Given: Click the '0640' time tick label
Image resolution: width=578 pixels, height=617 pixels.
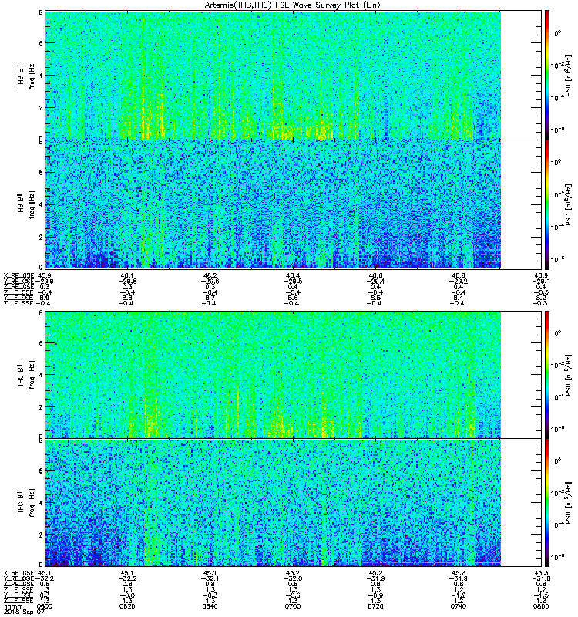Looking at the screenshot, I should click(x=210, y=606).
